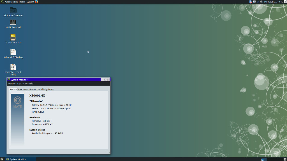This screenshot has width=287, height=161.
Task: Click the highlighted workspace in the workspace switcher
Action: point(264,159)
